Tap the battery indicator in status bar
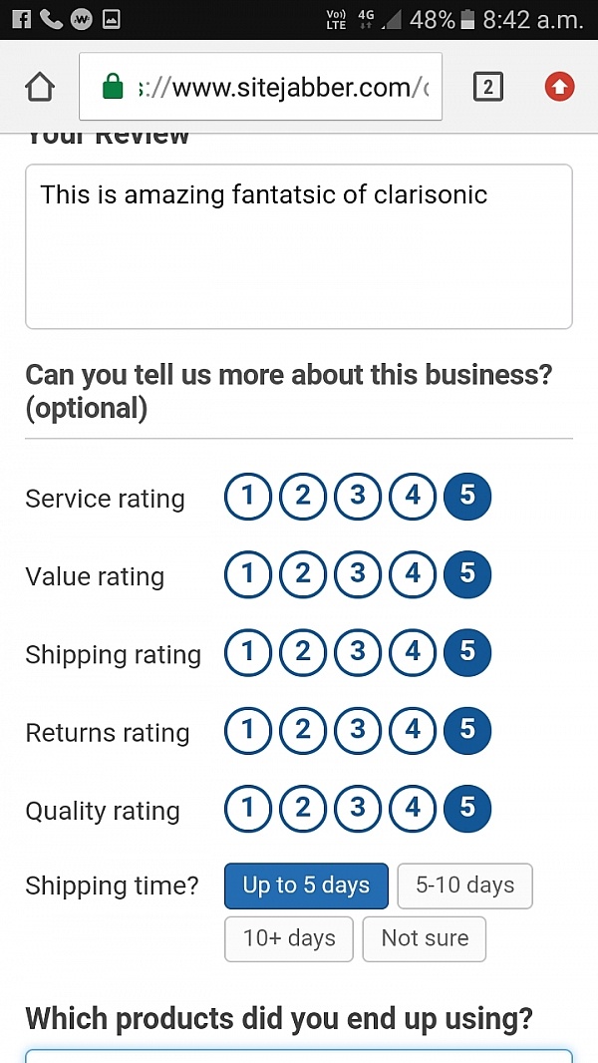 [x=467, y=20]
